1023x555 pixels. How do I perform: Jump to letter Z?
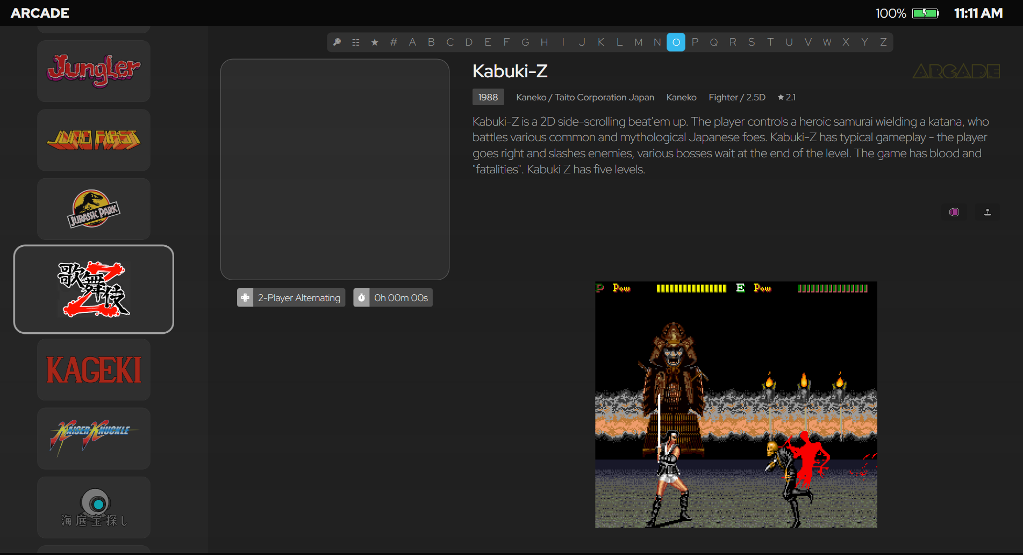[883, 42]
